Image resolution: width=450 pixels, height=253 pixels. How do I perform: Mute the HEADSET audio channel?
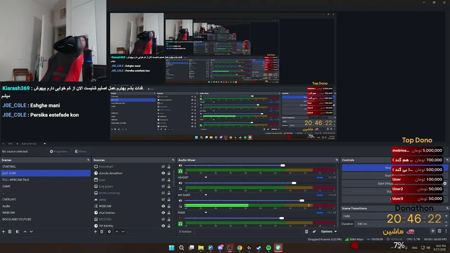(180, 183)
